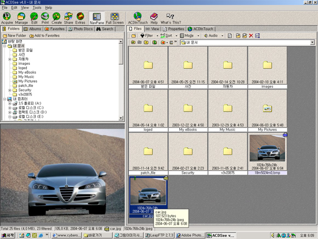Switch to Adobe Photoshop taskbar button

(x=190, y=235)
